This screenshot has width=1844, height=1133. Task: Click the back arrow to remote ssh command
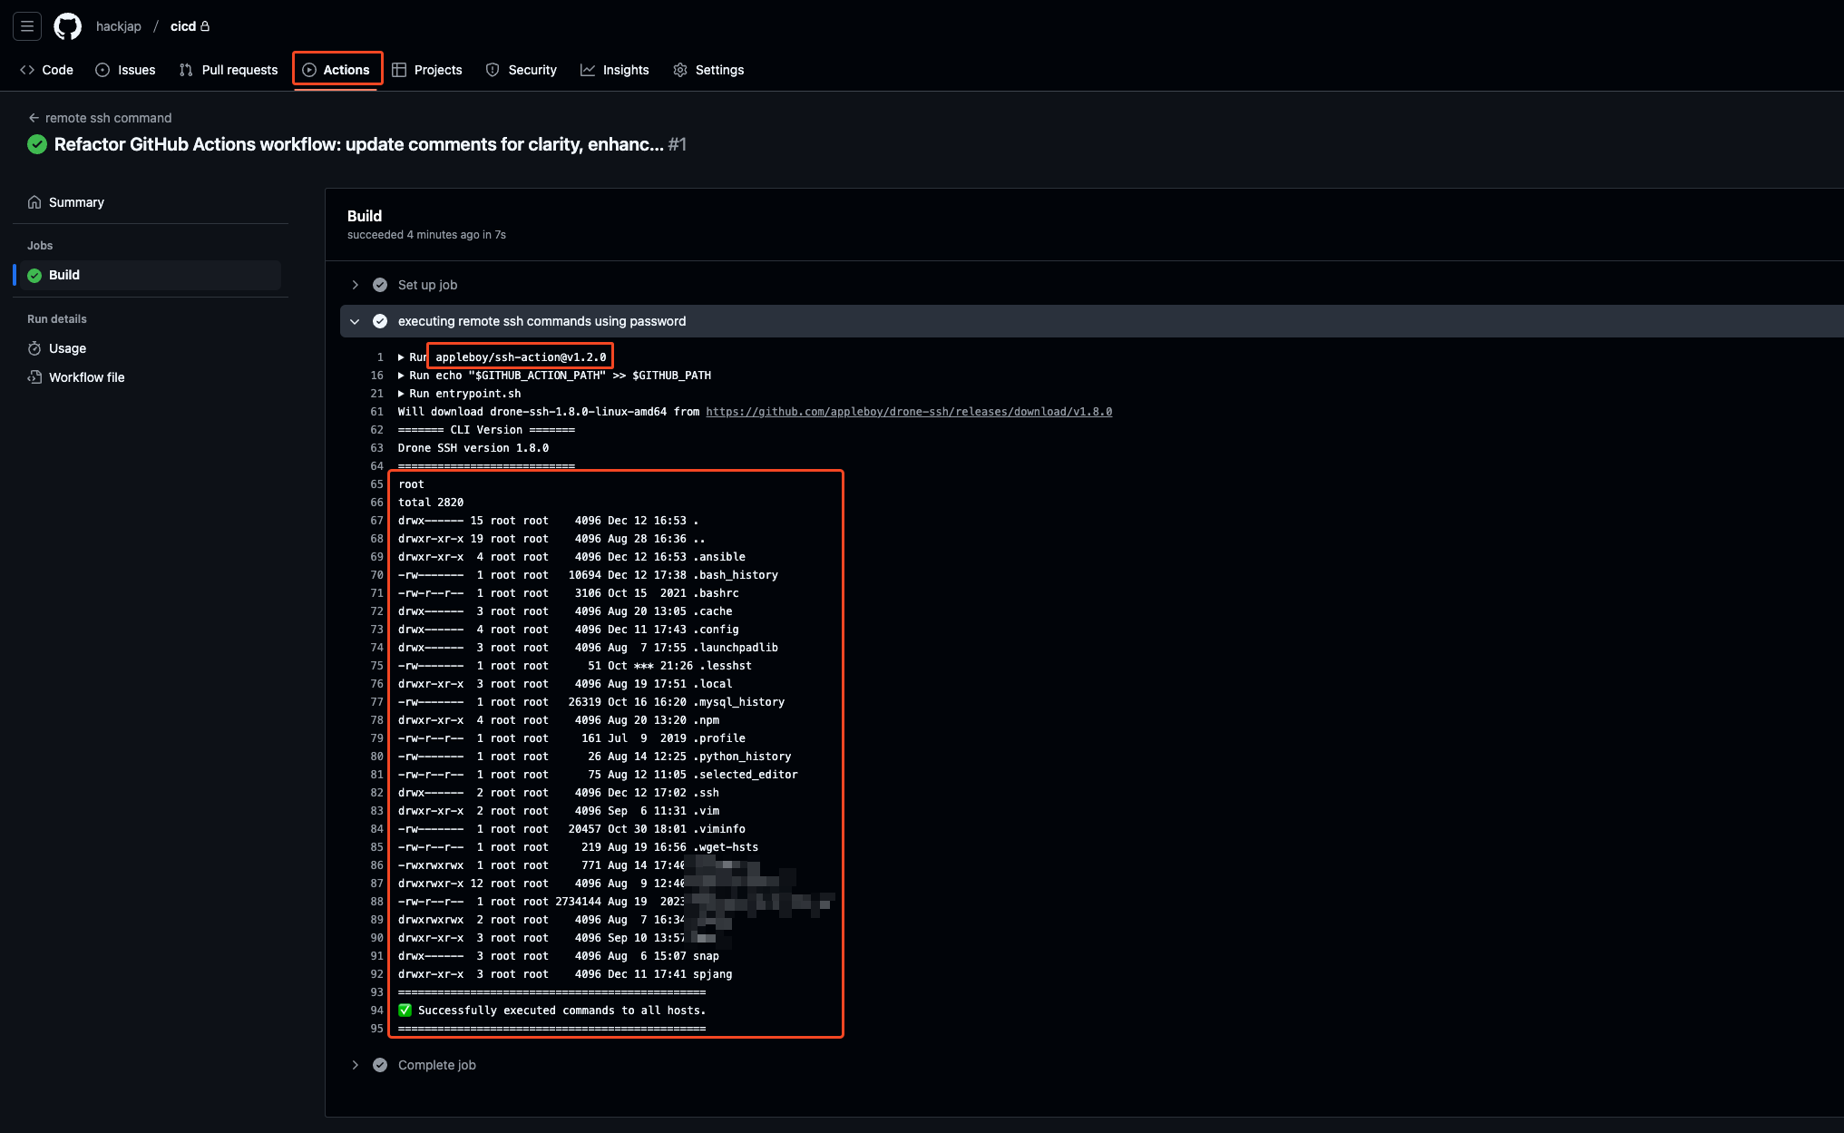[x=34, y=118]
